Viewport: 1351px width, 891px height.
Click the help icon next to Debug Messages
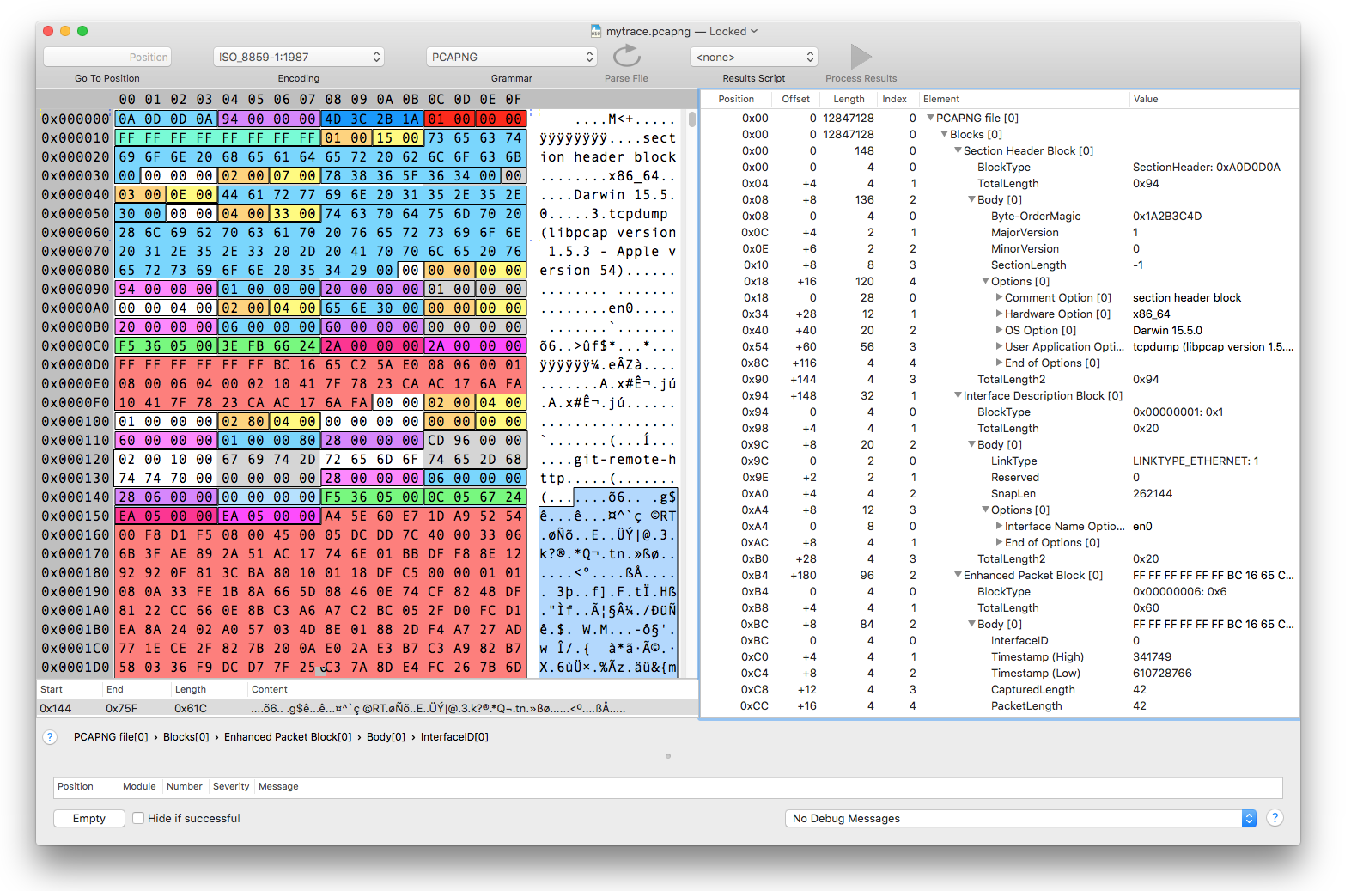[1275, 818]
